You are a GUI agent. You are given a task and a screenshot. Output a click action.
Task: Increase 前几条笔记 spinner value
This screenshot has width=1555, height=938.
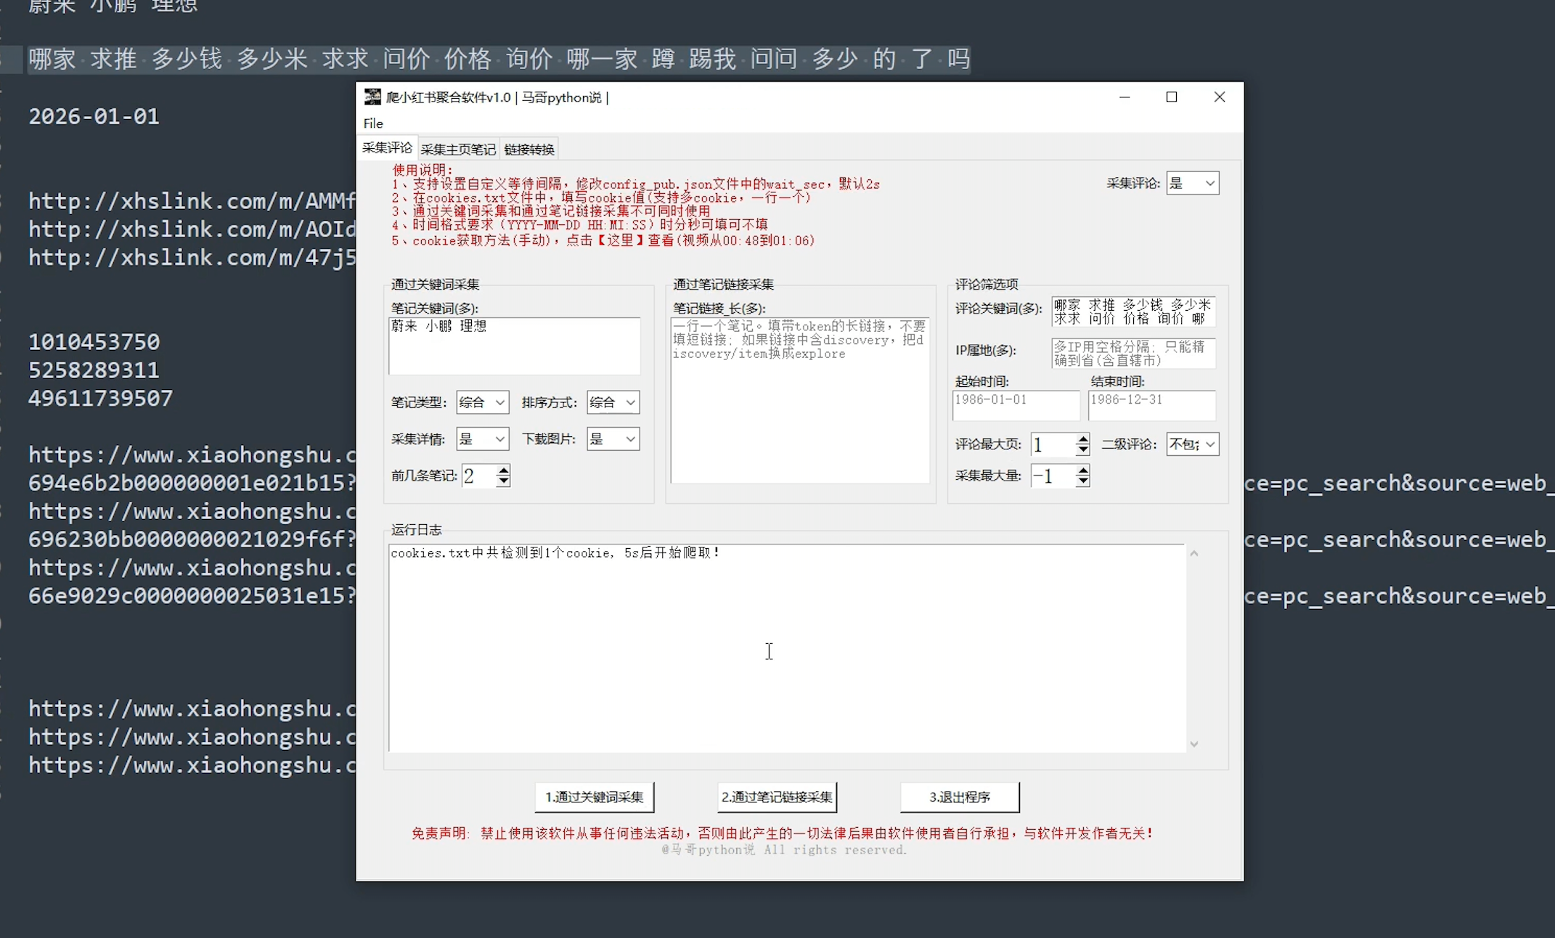click(503, 470)
